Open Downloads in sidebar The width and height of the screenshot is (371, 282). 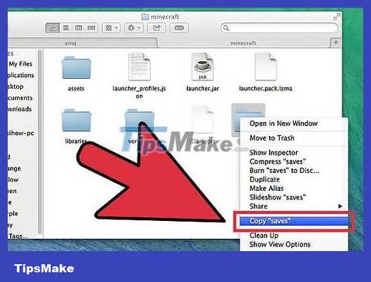[19, 109]
